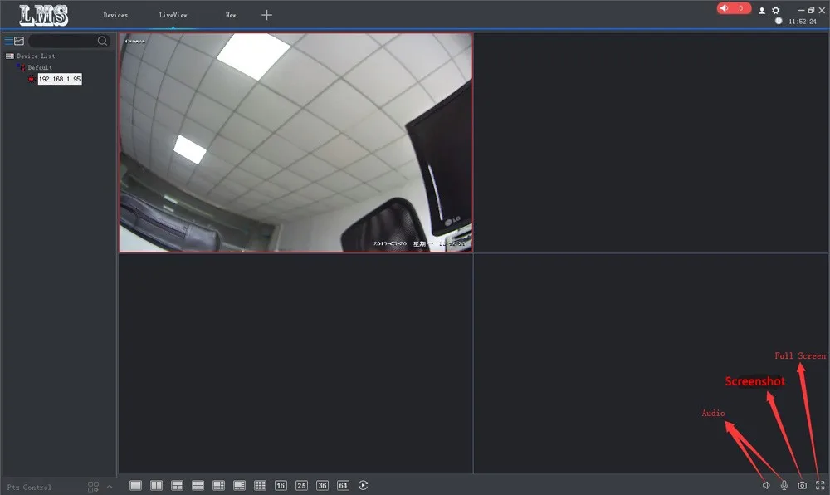Add a new tab with plus button
This screenshot has height=495, width=830.
point(266,15)
